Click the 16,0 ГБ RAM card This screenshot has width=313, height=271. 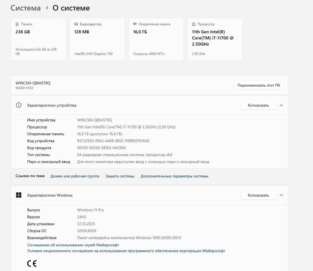click(156, 39)
